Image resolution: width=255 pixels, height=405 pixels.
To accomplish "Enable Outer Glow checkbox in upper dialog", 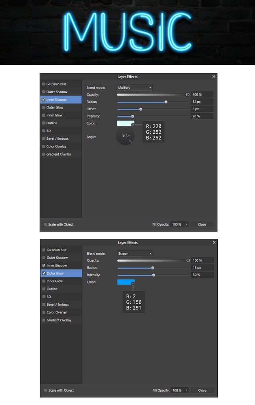I will (44, 107).
